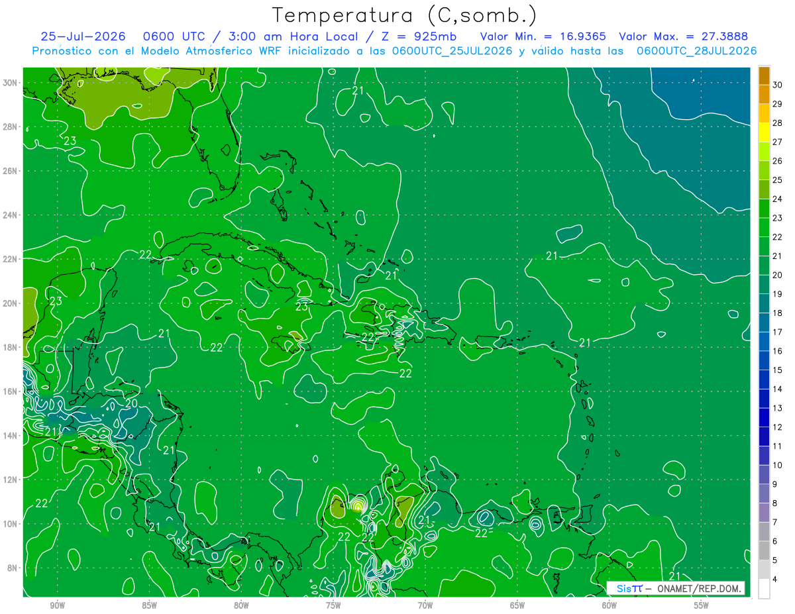Screen dimensions: 795x614
Task: Click "Pronóstico con el Modelo Atmósferico WRF" text
Action: point(158,51)
